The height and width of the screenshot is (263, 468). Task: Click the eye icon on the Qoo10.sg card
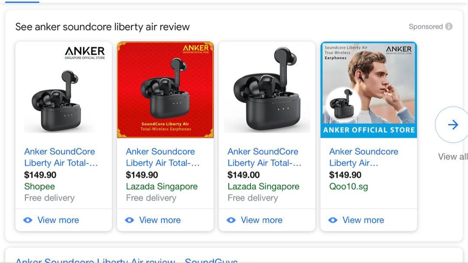332,220
